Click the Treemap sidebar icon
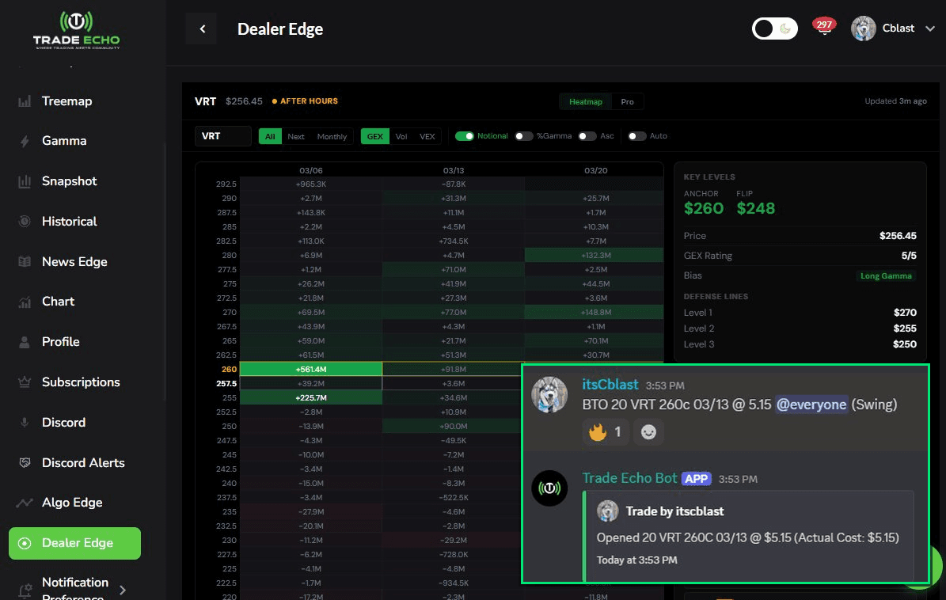Image resolution: width=946 pixels, height=600 pixels. click(x=25, y=101)
